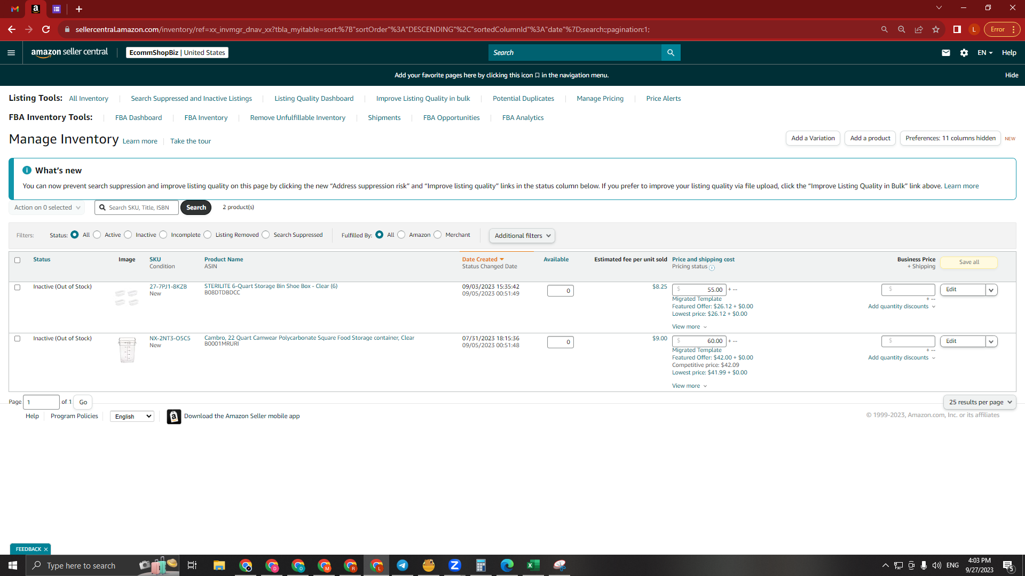1025x576 pixels.
Task: Bookmark this page with the star icon
Action: click(936, 29)
